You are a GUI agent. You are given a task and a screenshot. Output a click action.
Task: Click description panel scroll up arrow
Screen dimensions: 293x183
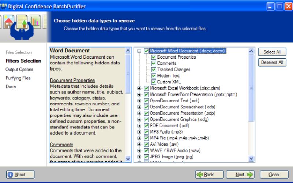[x=128, y=51]
